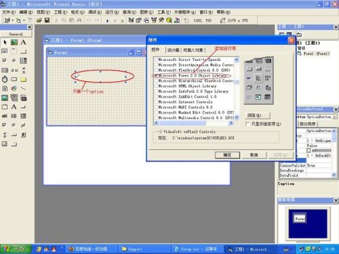This screenshot has height=254, width=339.
Task: Click the horizontal scrollbar in components list
Action: pyautogui.click(x=193, y=123)
